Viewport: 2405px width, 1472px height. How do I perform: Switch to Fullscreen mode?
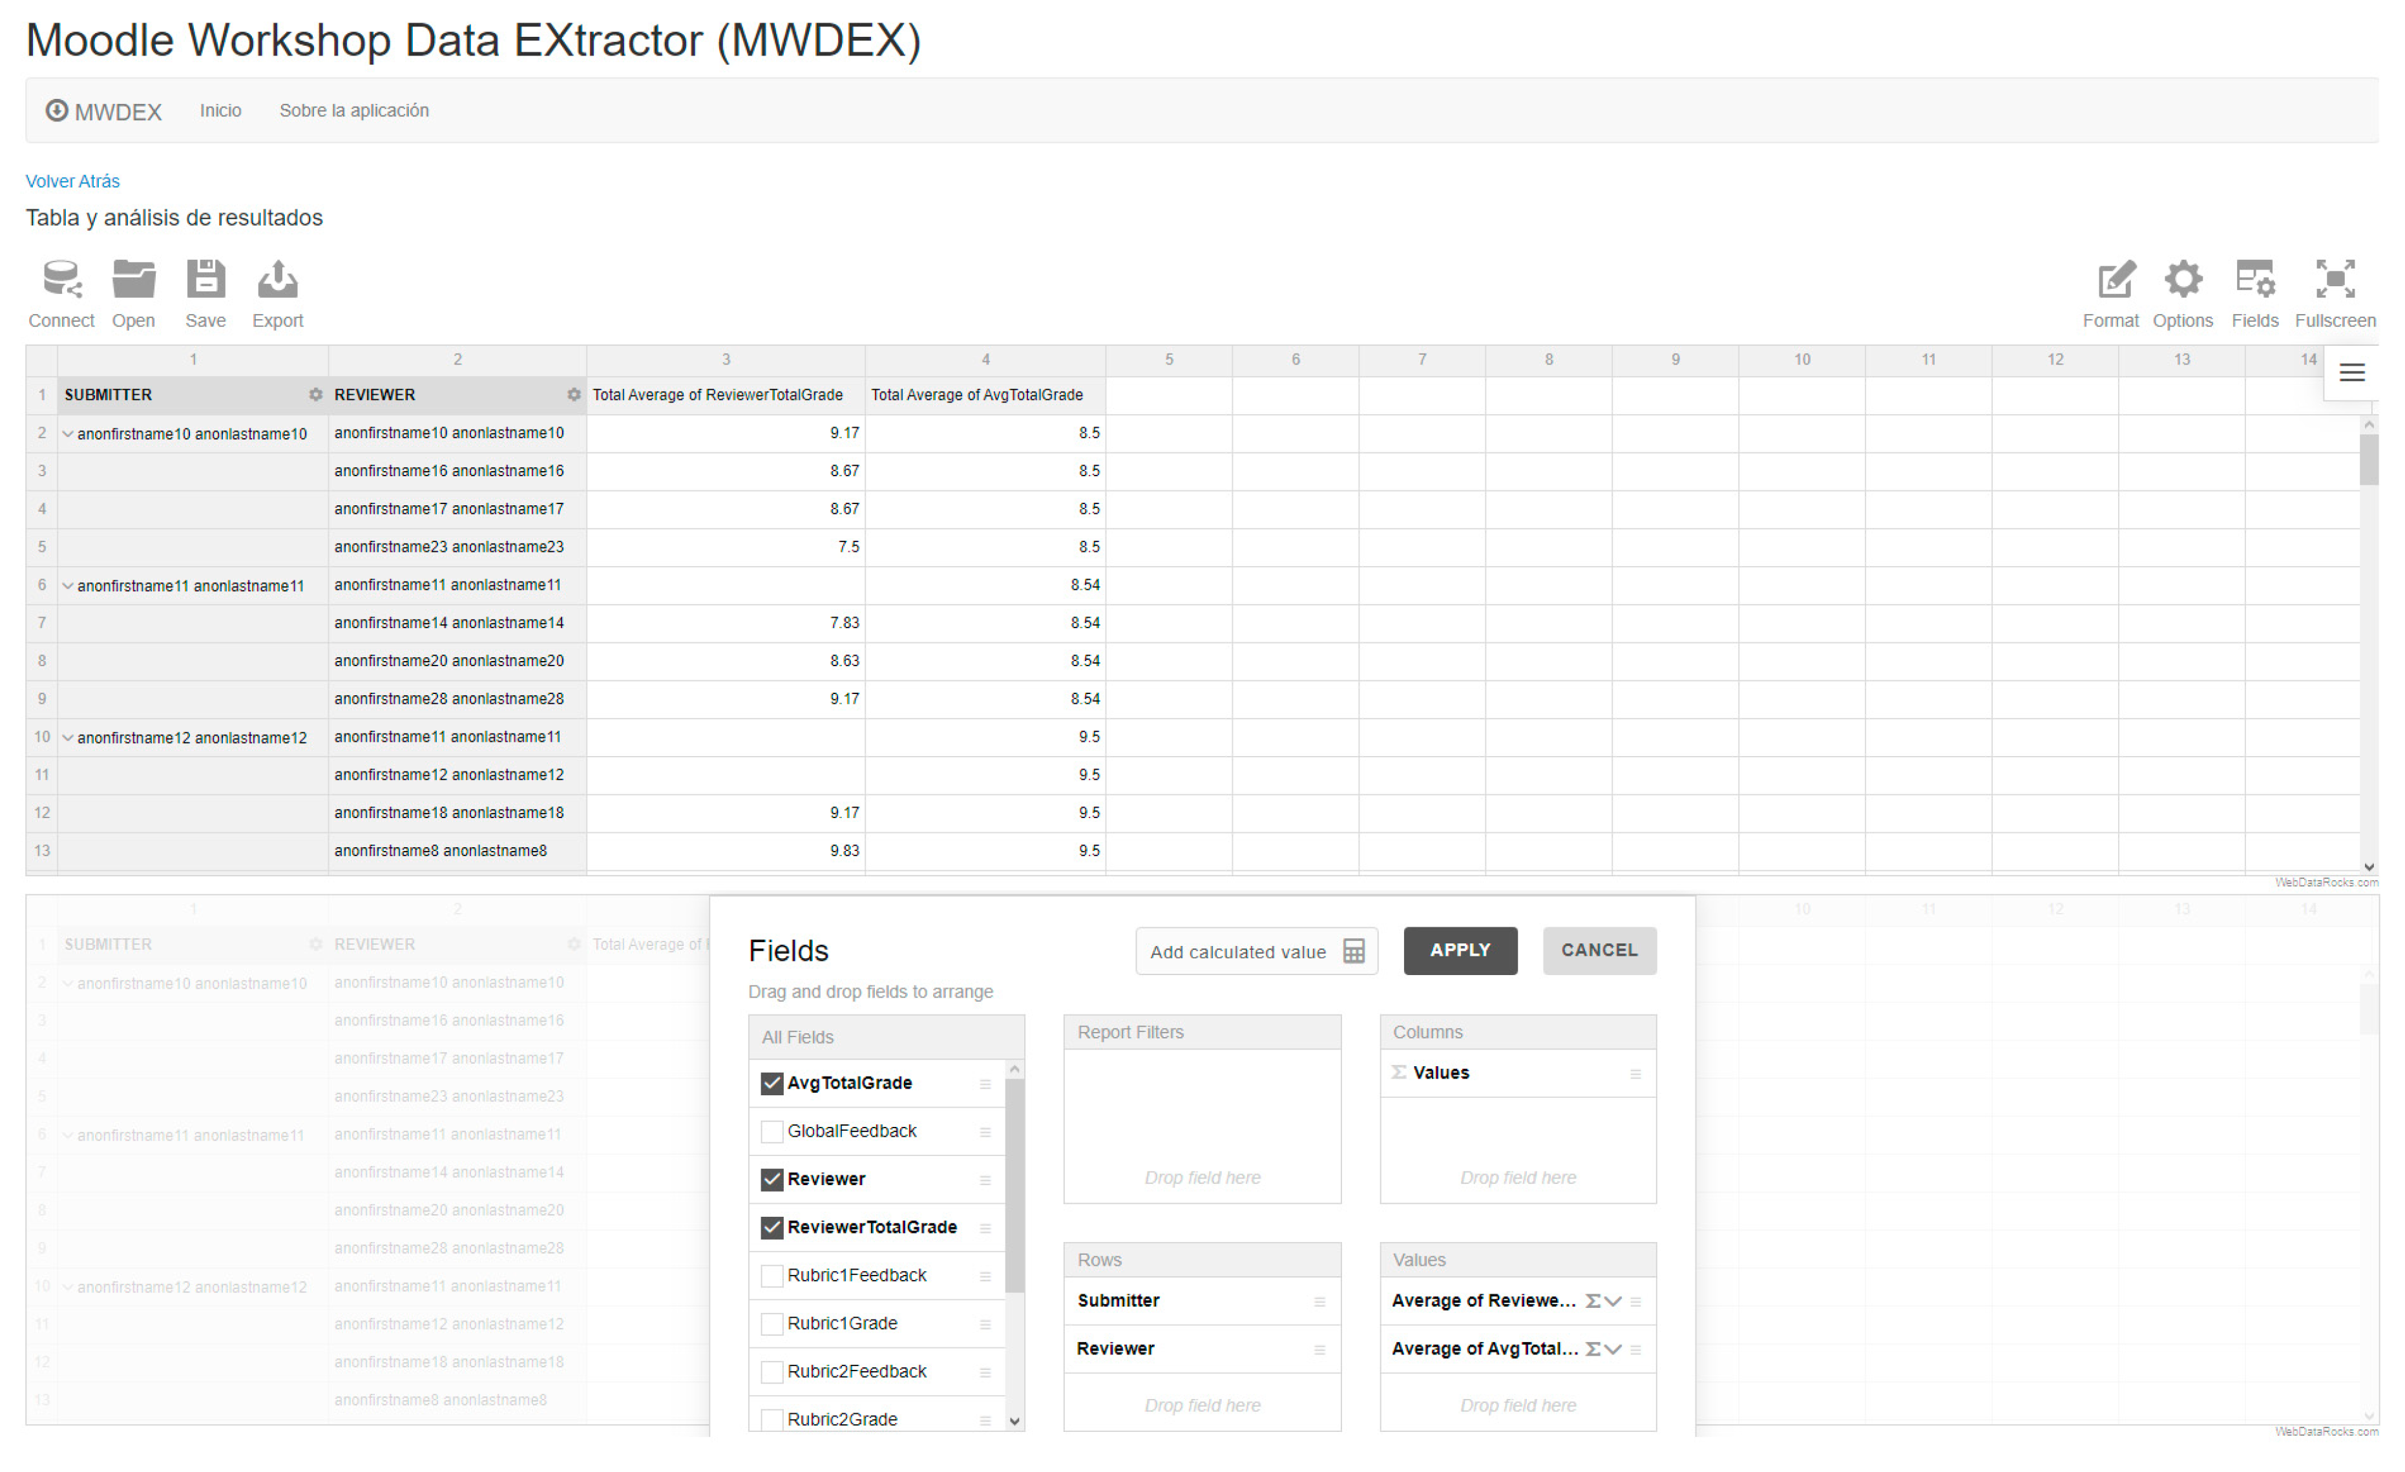click(2335, 280)
